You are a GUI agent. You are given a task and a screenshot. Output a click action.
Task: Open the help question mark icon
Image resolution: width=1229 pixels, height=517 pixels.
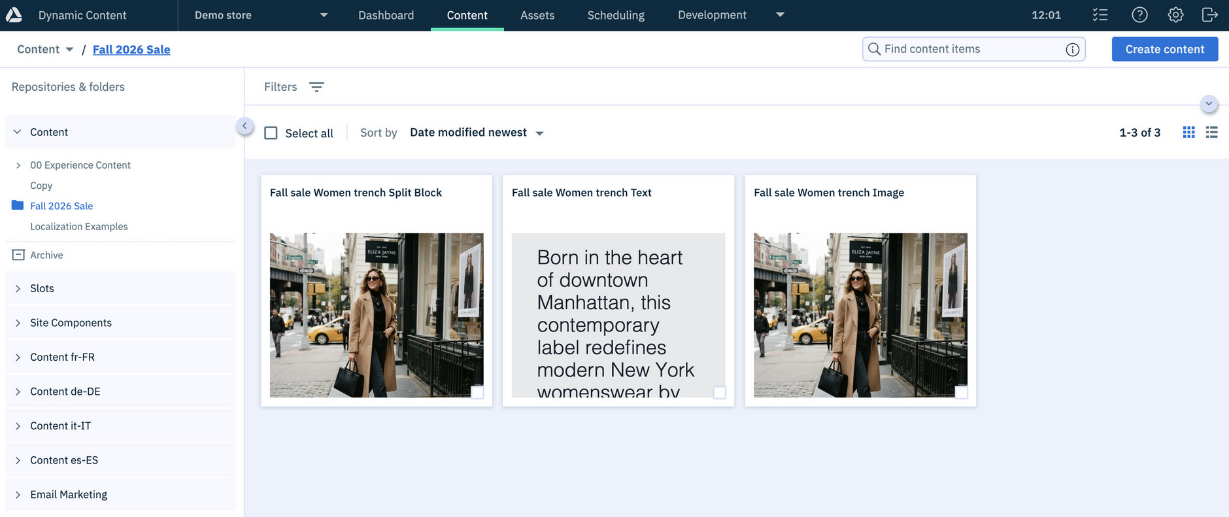pyautogui.click(x=1139, y=15)
